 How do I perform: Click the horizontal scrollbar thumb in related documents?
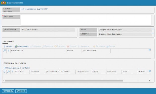pos(64,81)
